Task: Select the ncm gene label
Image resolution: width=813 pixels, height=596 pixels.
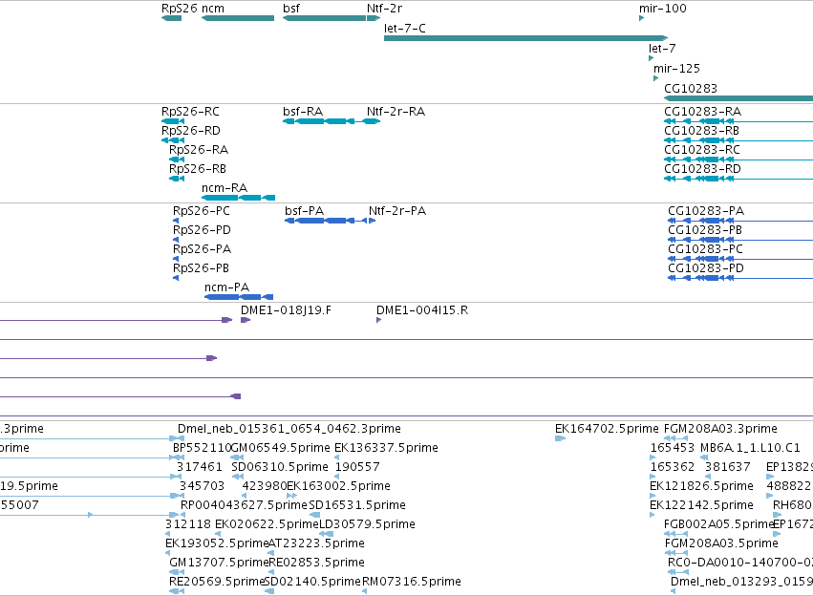Action: click(x=213, y=9)
